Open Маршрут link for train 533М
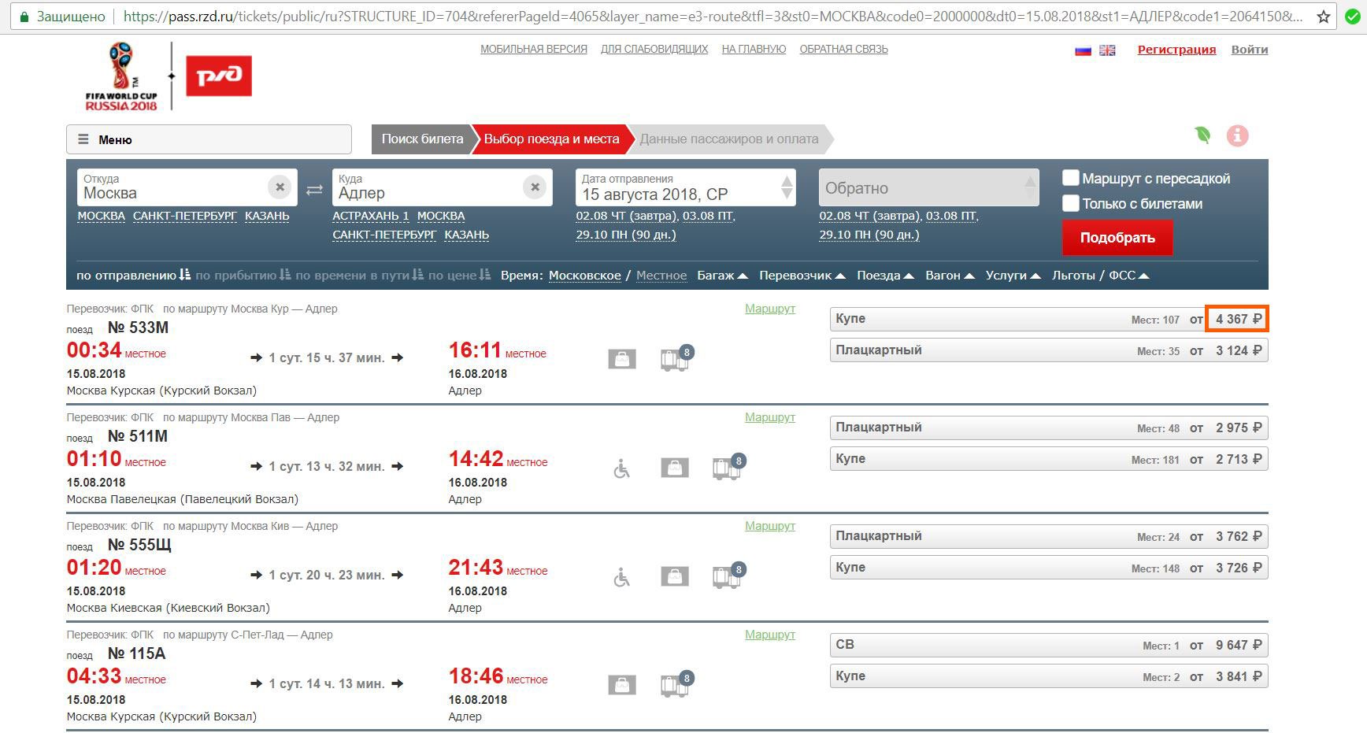 pyautogui.click(x=769, y=309)
